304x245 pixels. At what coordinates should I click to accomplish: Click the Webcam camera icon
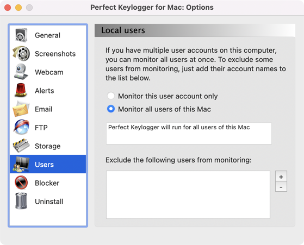[x=21, y=72]
